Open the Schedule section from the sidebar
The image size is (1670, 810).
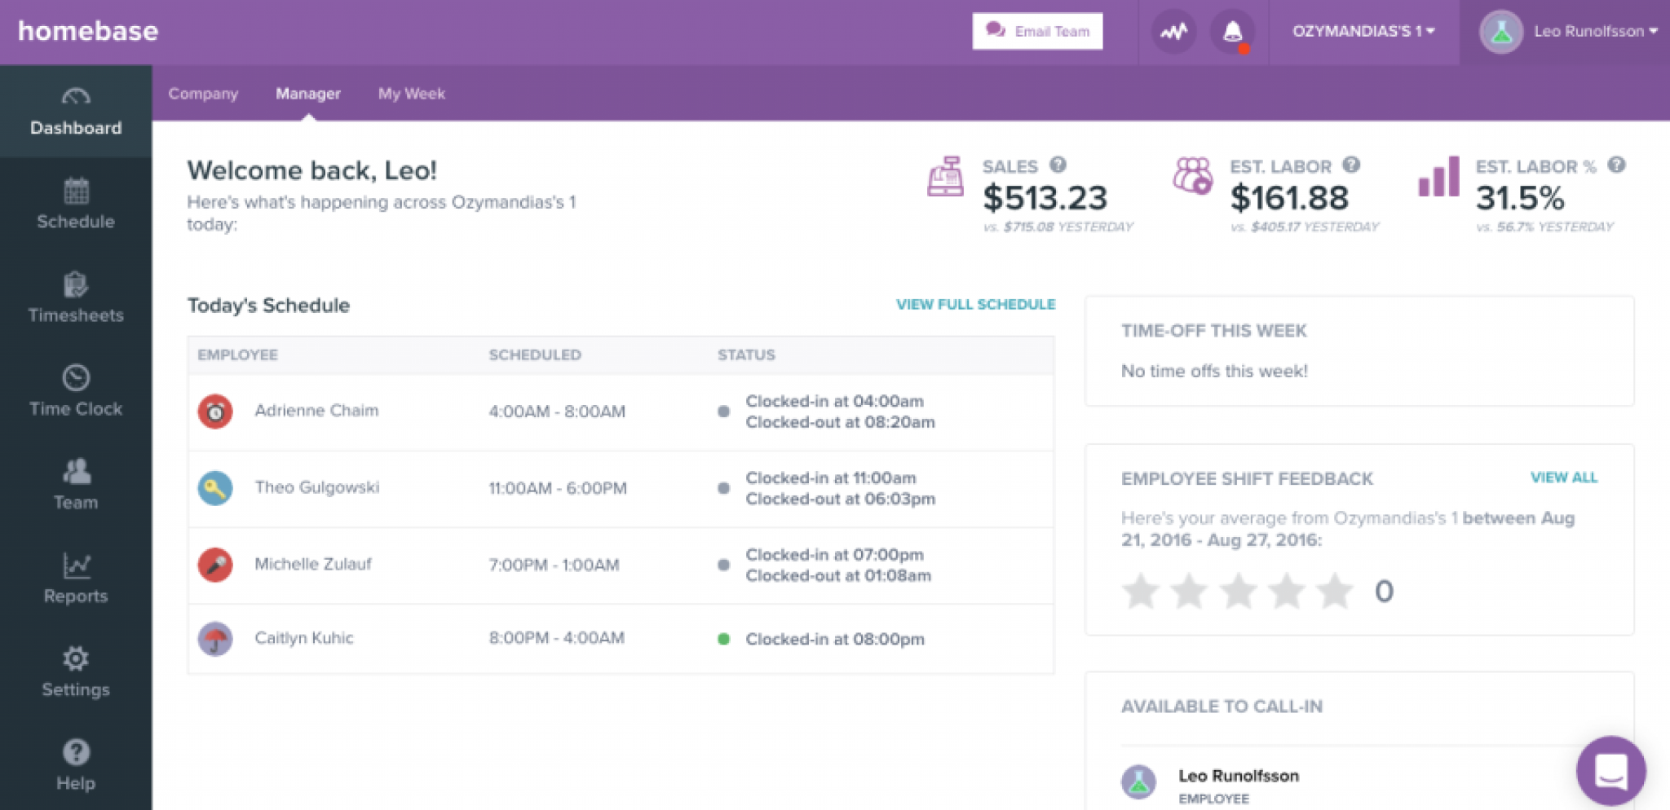point(75,204)
